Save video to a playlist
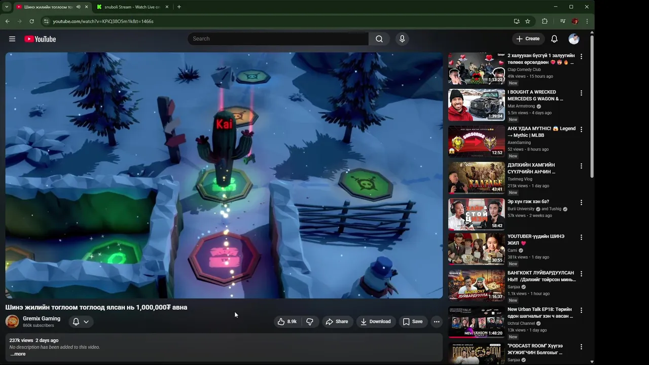 pos(413,321)
